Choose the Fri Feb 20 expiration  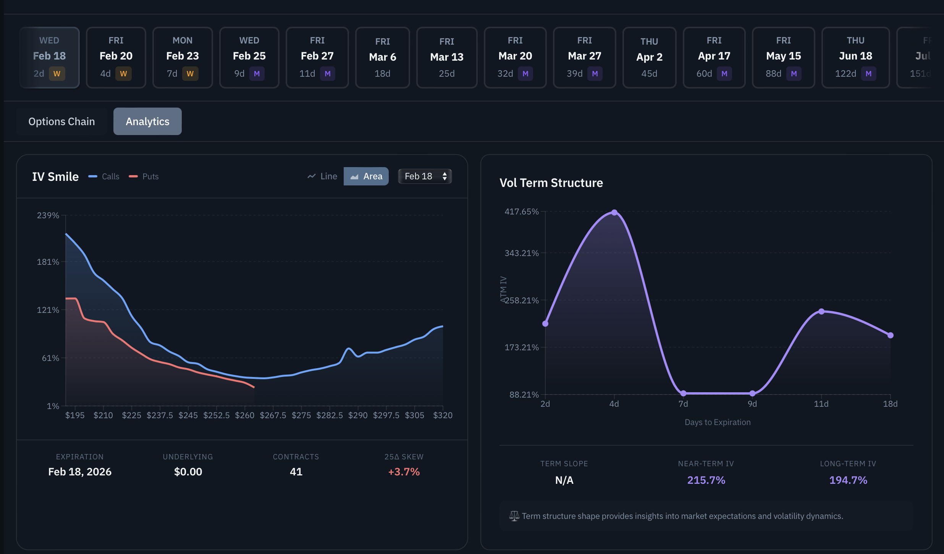(116, 57)
